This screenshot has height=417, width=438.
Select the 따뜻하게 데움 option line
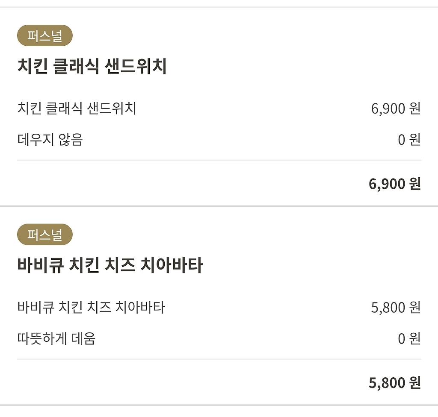[56, 339]
